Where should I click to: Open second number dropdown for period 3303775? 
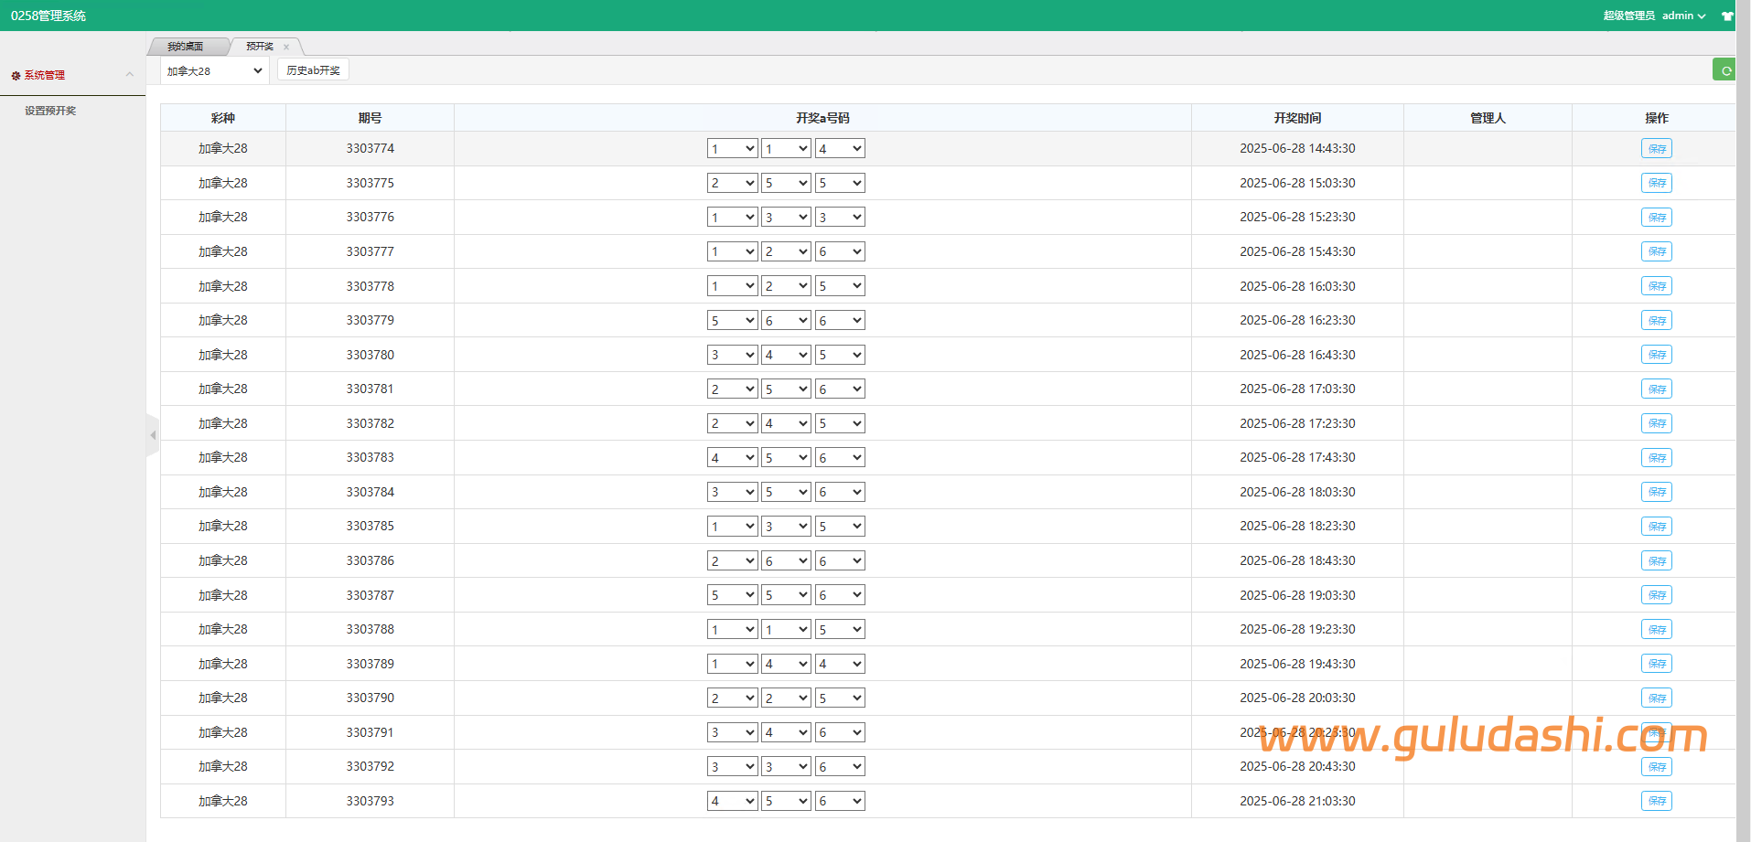point(786,183)
